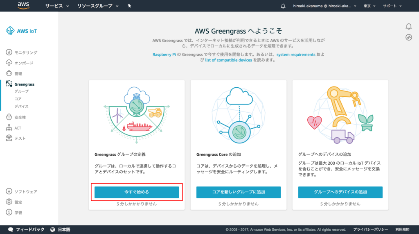Open the 安全性 sidebar item
The width and height of the screenshot is (419, 234).
(x=20, y=118)
